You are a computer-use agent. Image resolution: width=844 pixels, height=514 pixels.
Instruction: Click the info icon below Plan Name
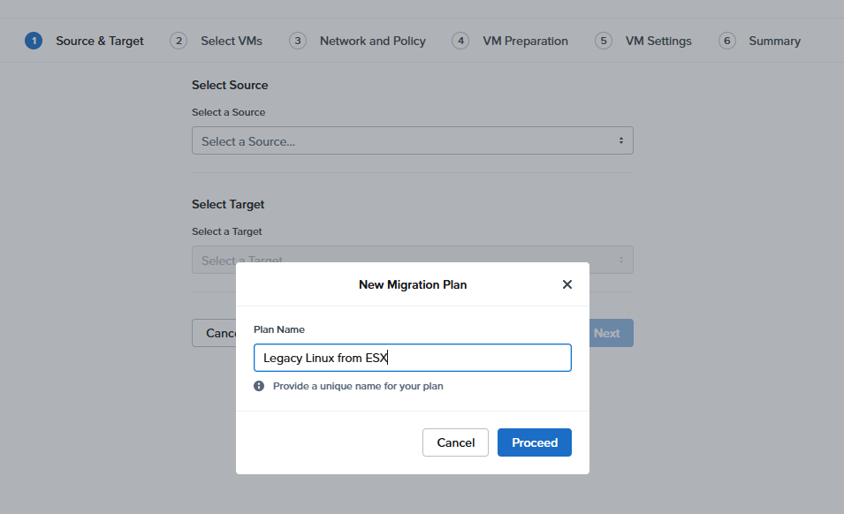[x=259, y=386]
